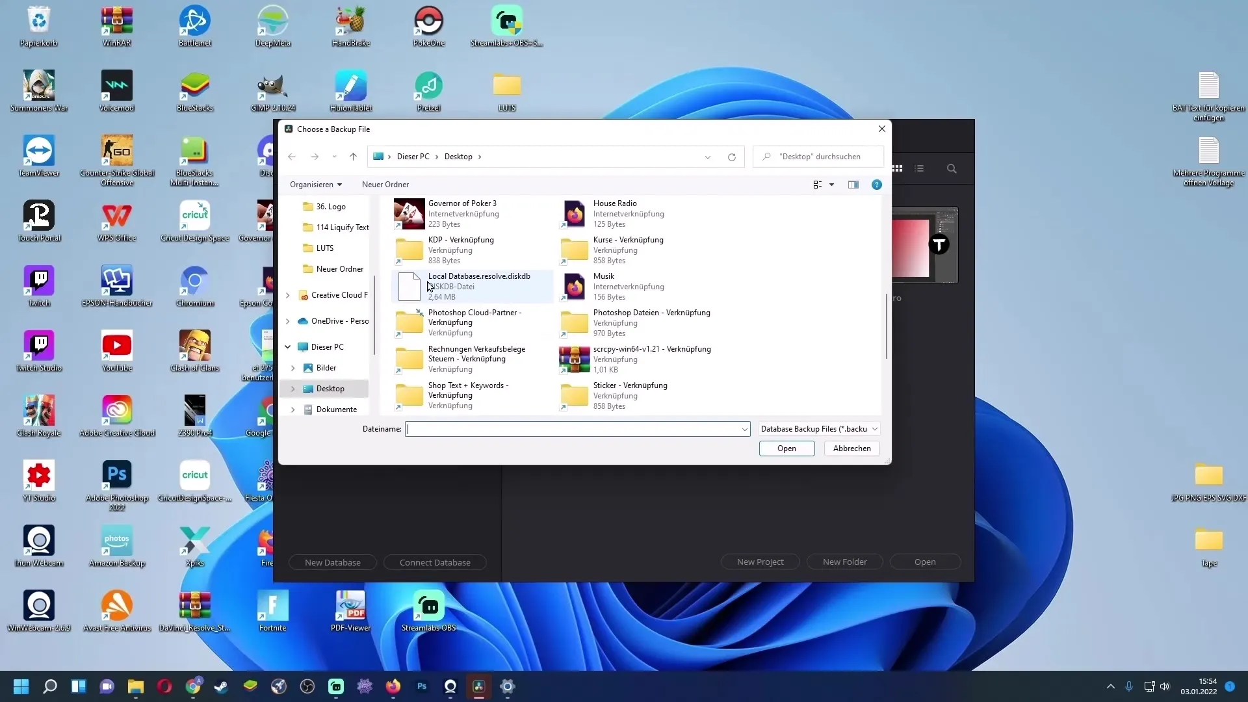Toggle the preview pane icon

pyautogui.click(x=853, y=185)
